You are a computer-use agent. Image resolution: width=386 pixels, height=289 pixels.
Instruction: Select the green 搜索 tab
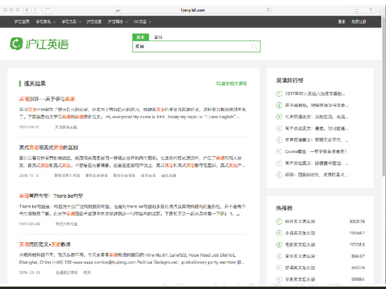click(x=140, y=37)
